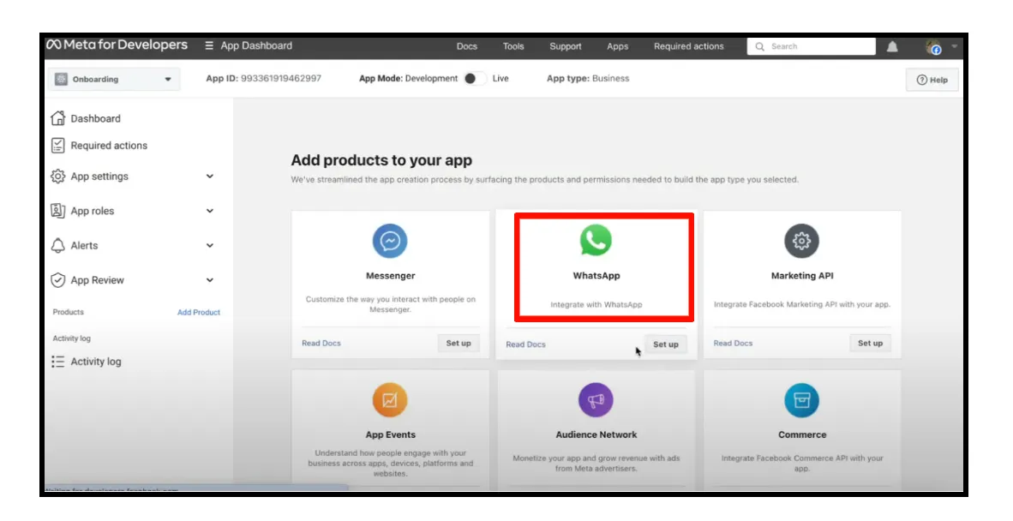
Task: Set up the WhatsApp product
Action: point(665,344)
